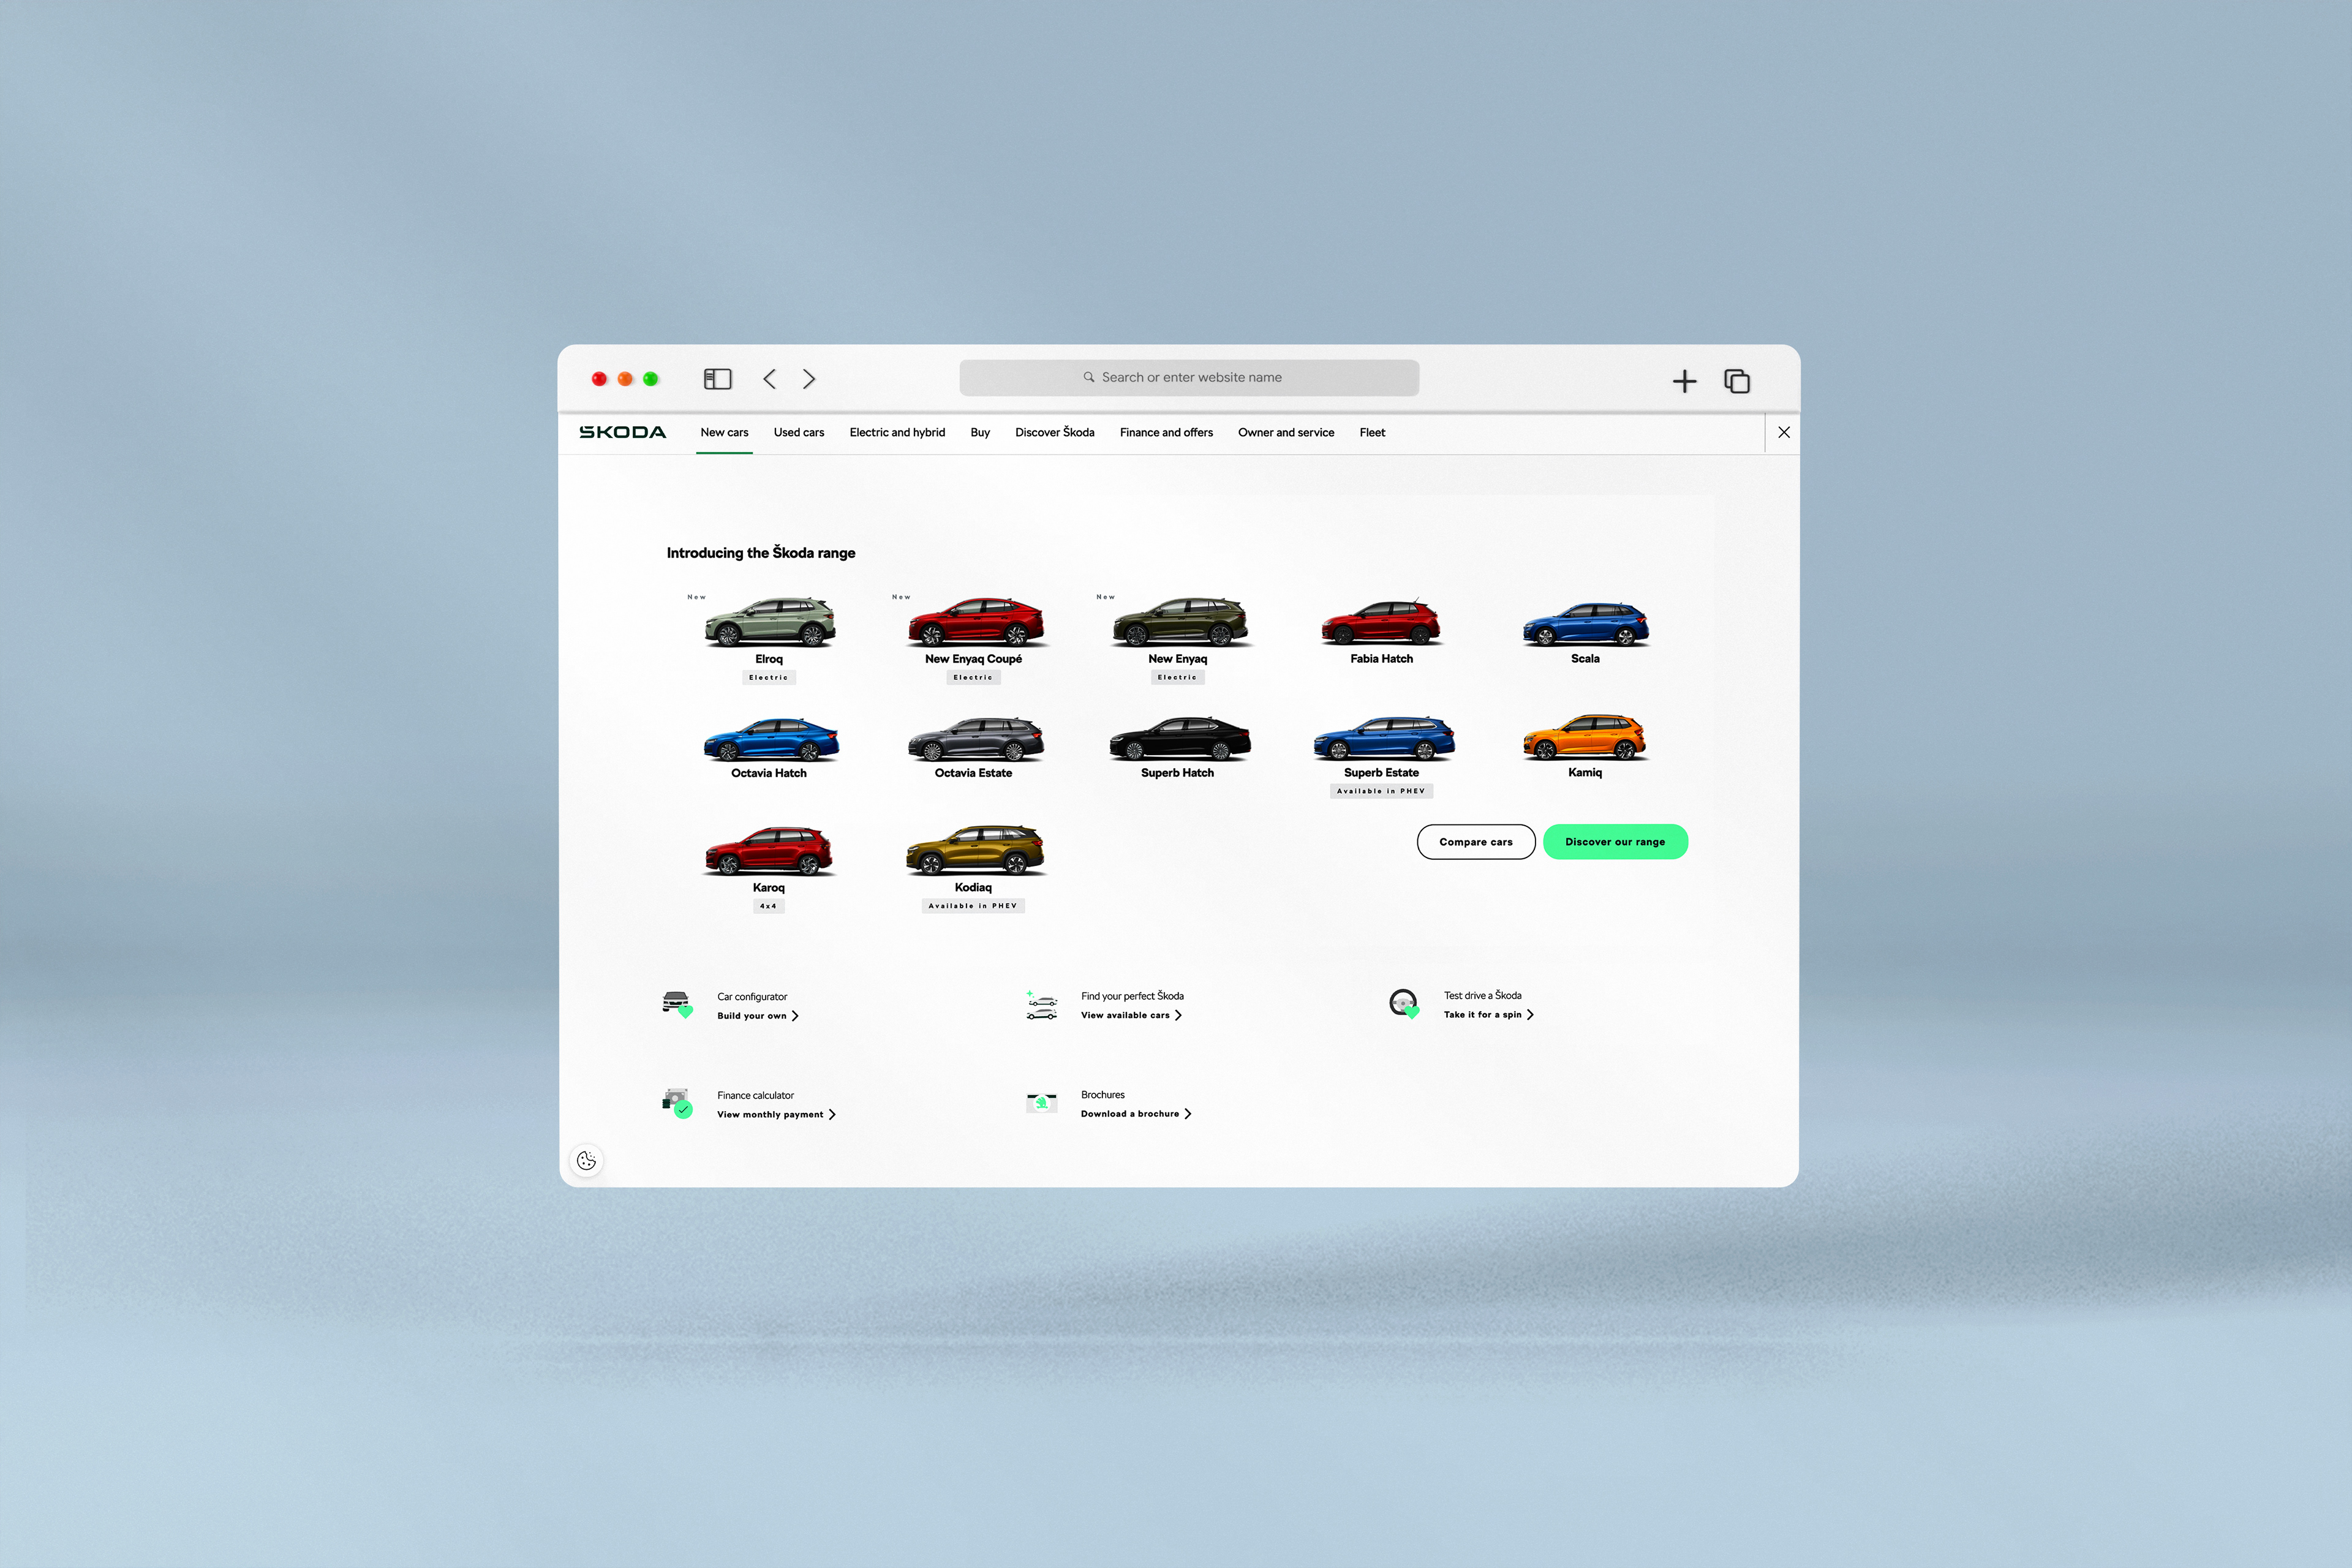Click the green fullscreen dot
The height and width of the screenshot is (1568, 2352).
point(651,379)
